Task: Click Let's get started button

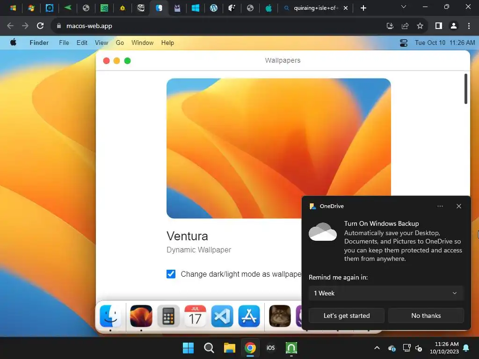Action: (347, 316)
